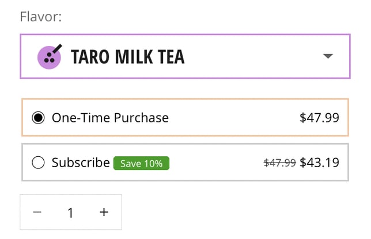The width and height of the screenshot is (371, 239).
Task: Select the Subscribe radio button
Action: pyautogui.click(x=38, y=163)
